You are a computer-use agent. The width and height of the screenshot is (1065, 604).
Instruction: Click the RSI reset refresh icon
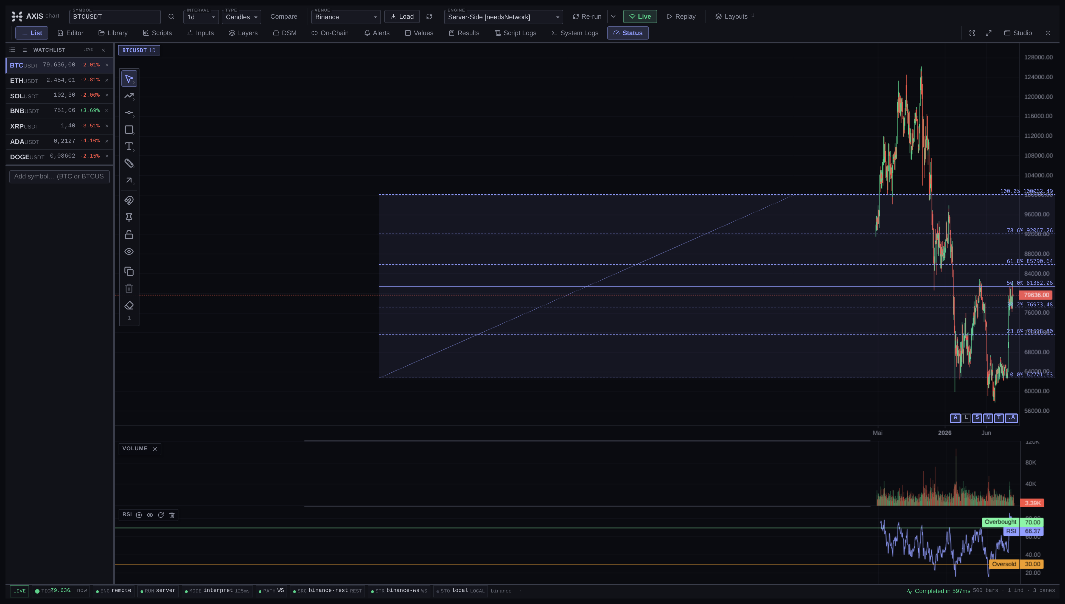tap(161, 515)
